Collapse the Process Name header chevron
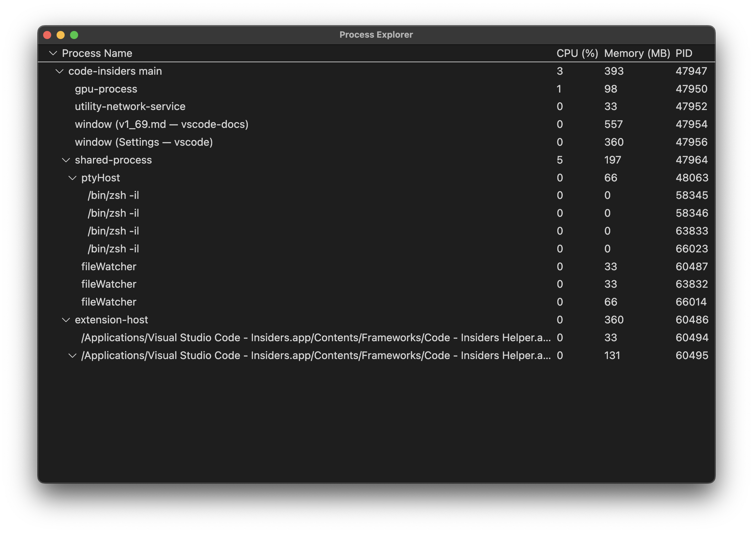This screenshot has width=753, height=533. coord(53,53)
